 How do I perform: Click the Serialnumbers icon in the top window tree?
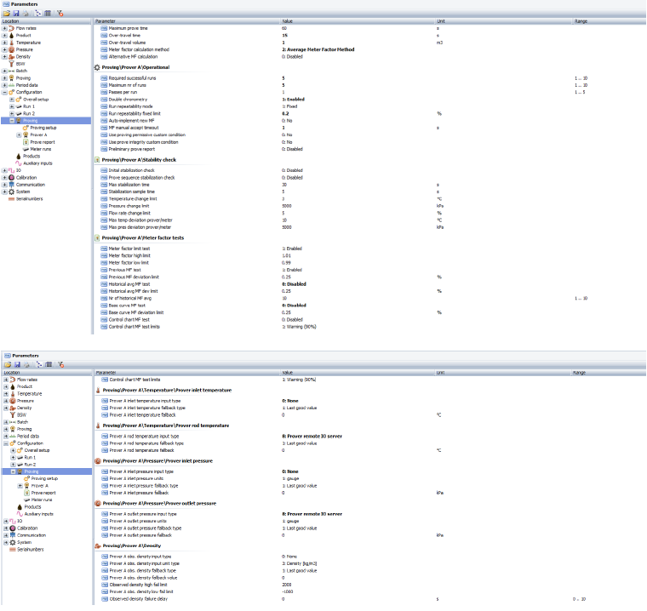tap(12, 199)
